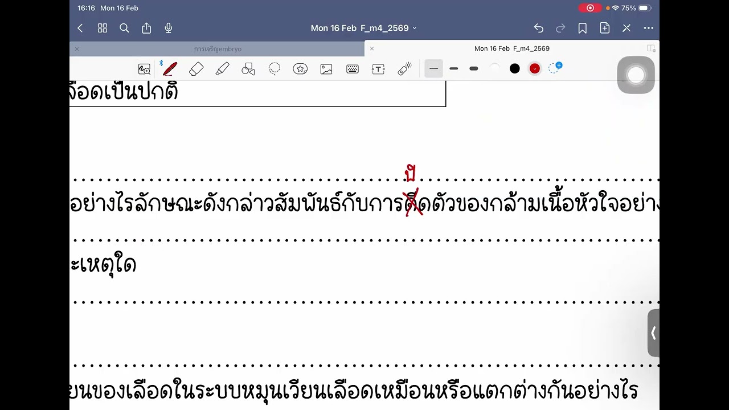Open the notebook title dropdown
The width and height of the screenshot is (729, 410).
click(364, 28)
